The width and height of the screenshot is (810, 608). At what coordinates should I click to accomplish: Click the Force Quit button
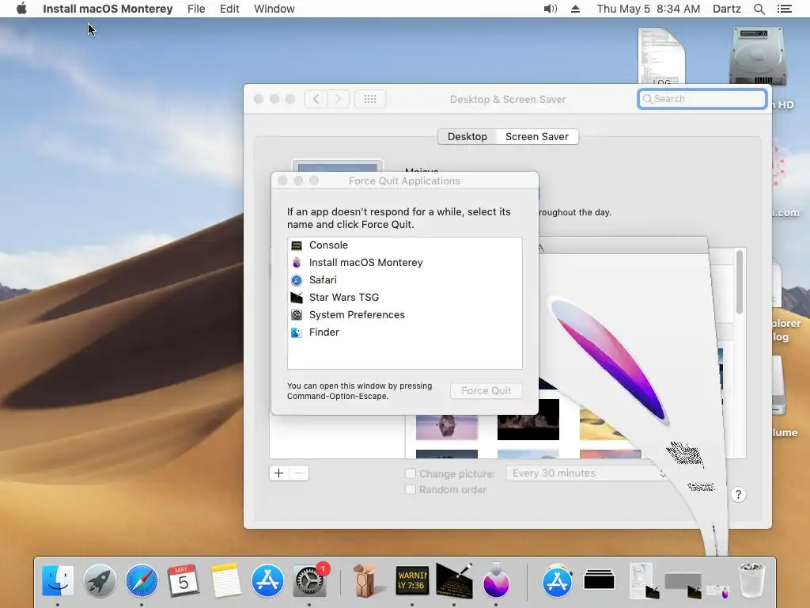pos(486,391)
